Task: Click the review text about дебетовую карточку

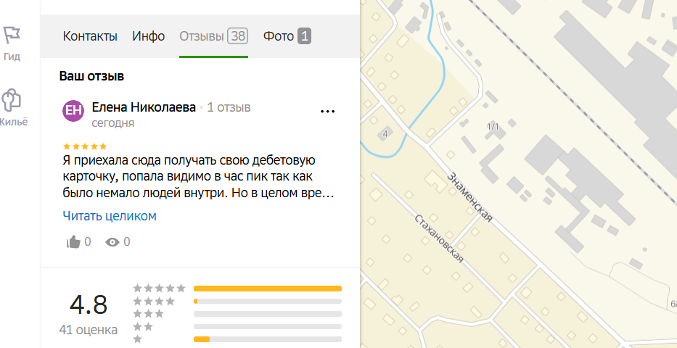Action: click(199, 177)
